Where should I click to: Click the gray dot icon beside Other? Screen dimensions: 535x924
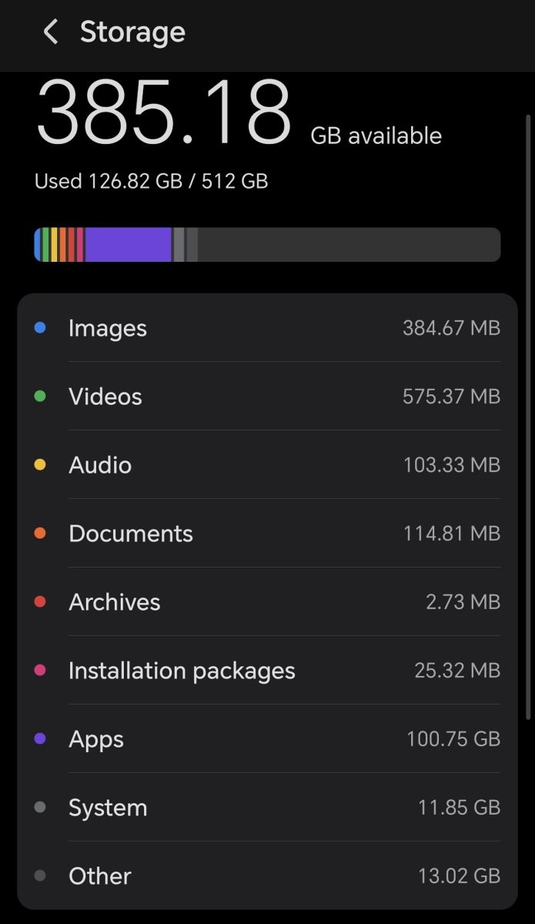pos(38,875)
